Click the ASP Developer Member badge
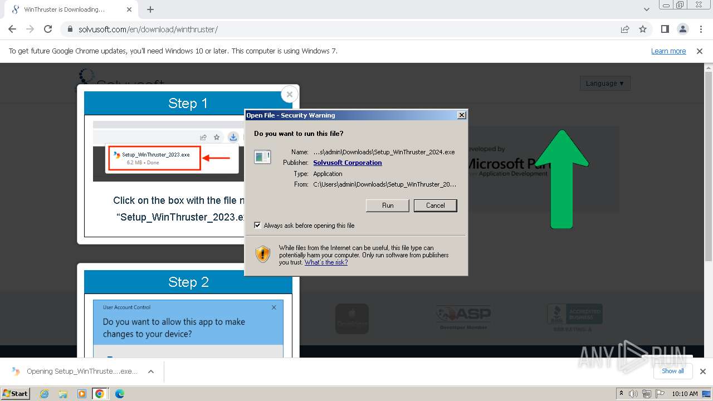The height and width of the screenshot is (401, 713). [x=463, y=318]
